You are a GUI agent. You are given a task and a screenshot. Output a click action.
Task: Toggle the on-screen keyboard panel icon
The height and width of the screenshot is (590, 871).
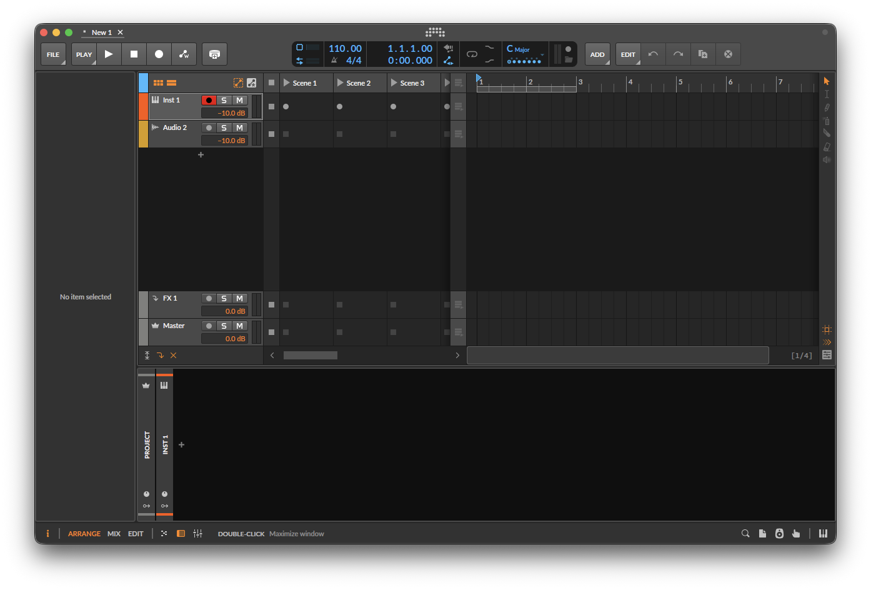point(823,534)
